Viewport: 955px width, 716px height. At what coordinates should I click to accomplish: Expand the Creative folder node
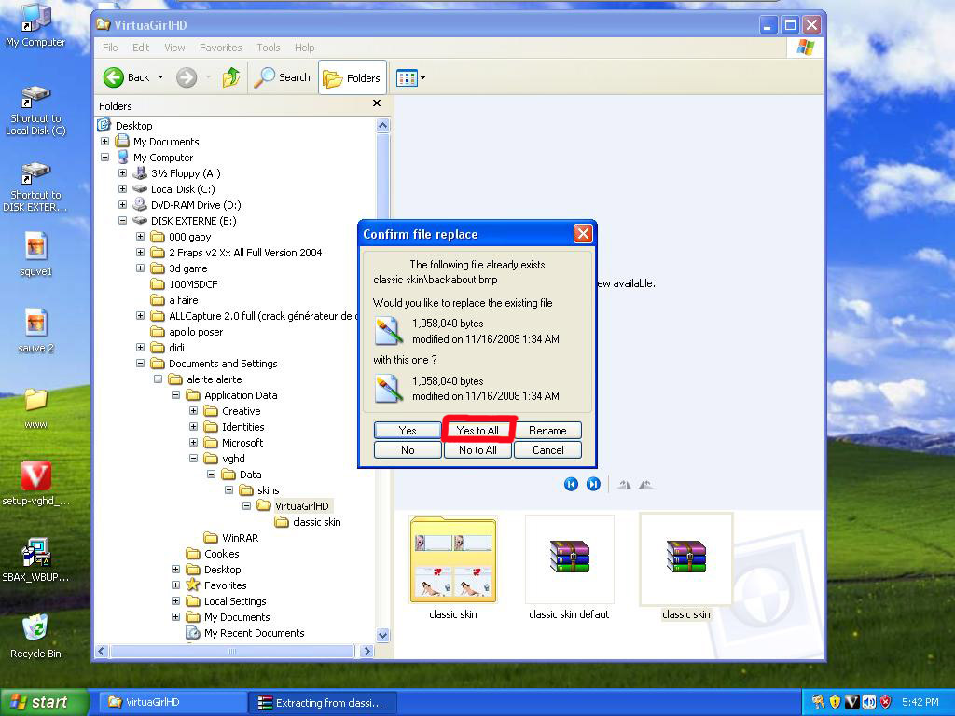click(193, 410)
